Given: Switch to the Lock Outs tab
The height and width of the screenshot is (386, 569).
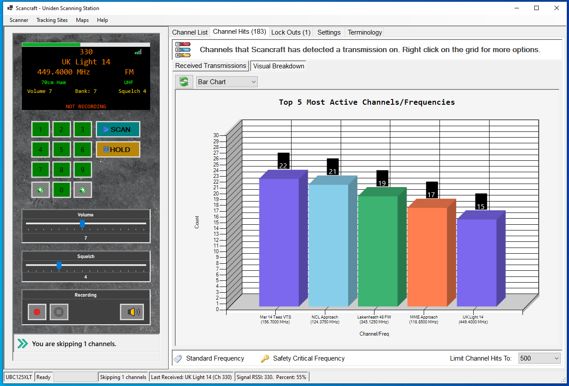Looking at the screenshot, I should pos(291,32).
